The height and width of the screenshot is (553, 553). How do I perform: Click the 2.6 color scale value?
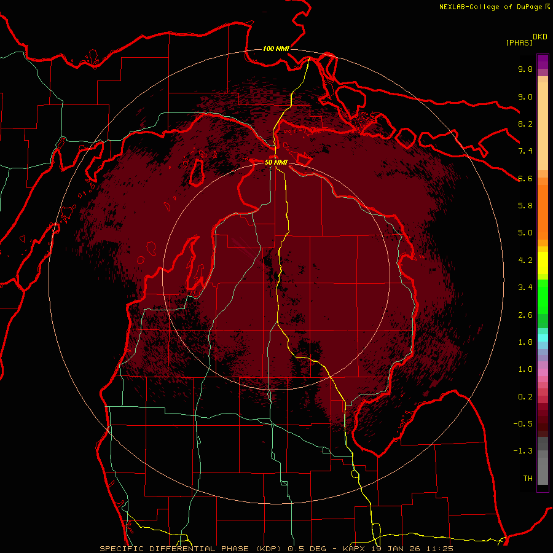coord(525,315)
